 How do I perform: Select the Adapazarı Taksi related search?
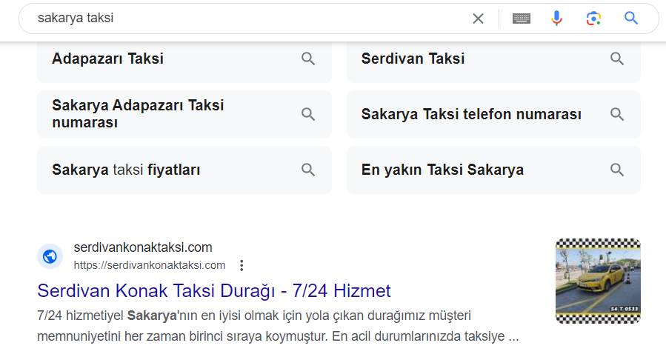pos(184,60)
